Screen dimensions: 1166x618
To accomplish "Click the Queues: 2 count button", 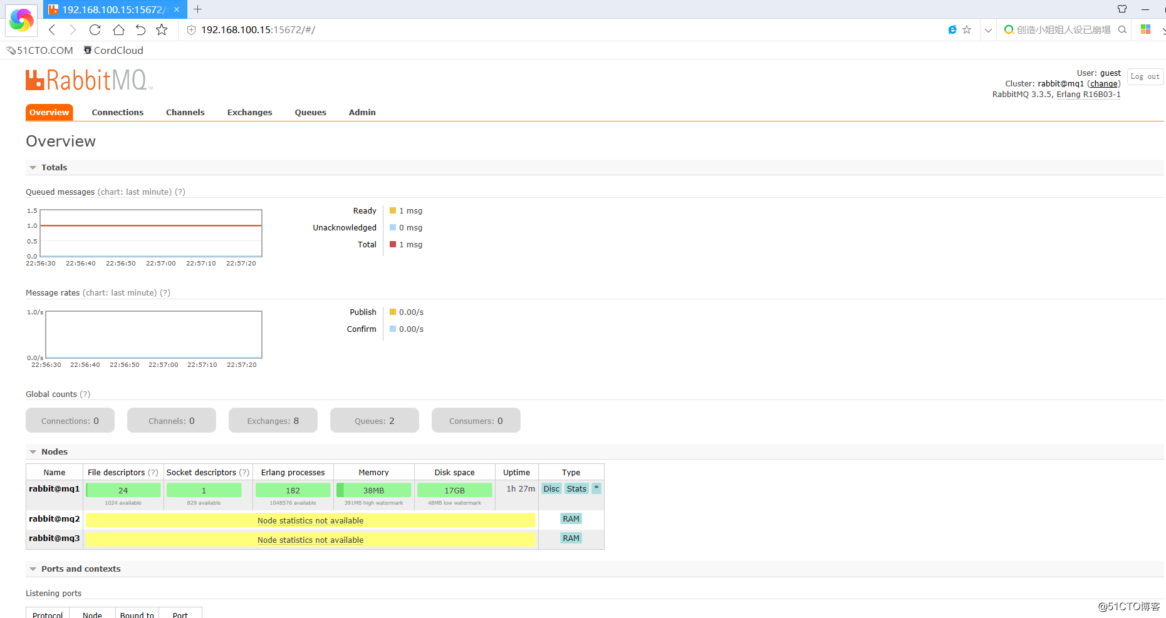I will [x=375, y=420].
